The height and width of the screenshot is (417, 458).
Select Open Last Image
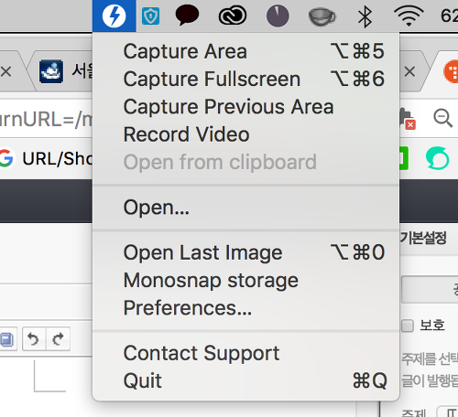pyautogui.click(x=246, y=252)
